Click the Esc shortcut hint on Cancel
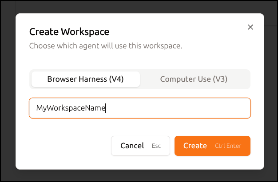 click(x=156, y=146)
